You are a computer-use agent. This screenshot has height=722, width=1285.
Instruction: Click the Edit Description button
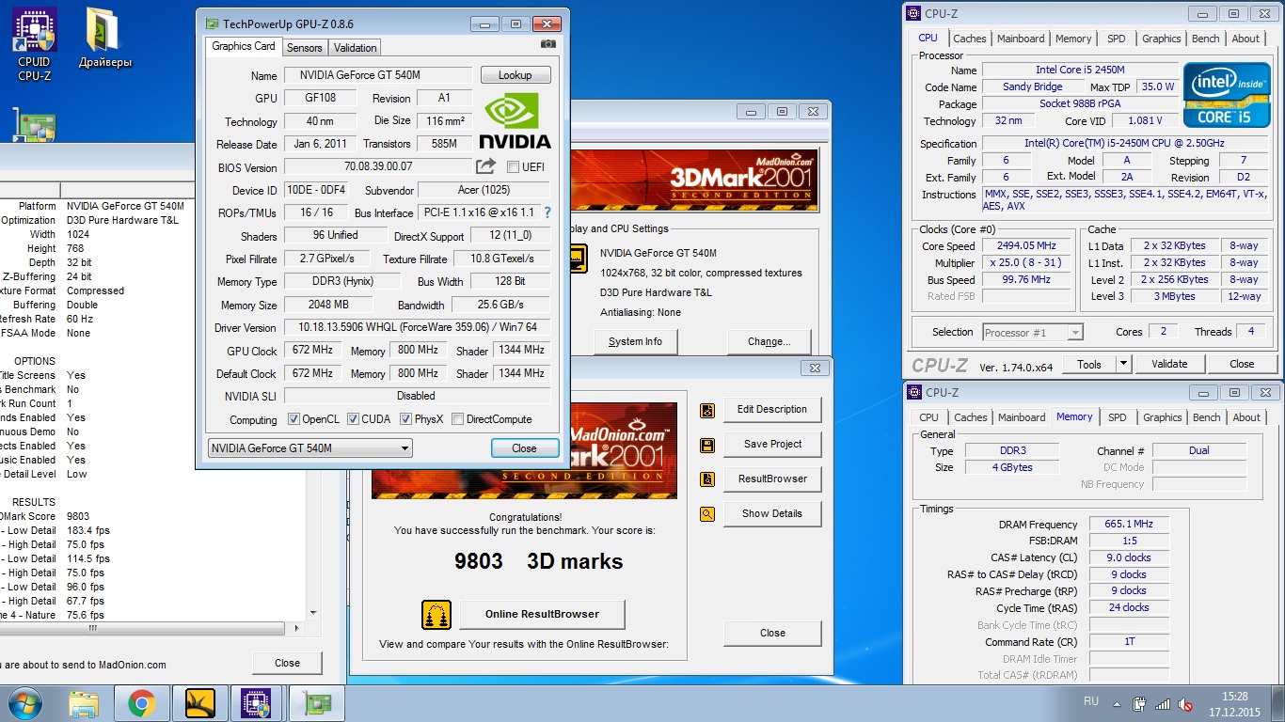pyautogui.click(x=772, y=410)
